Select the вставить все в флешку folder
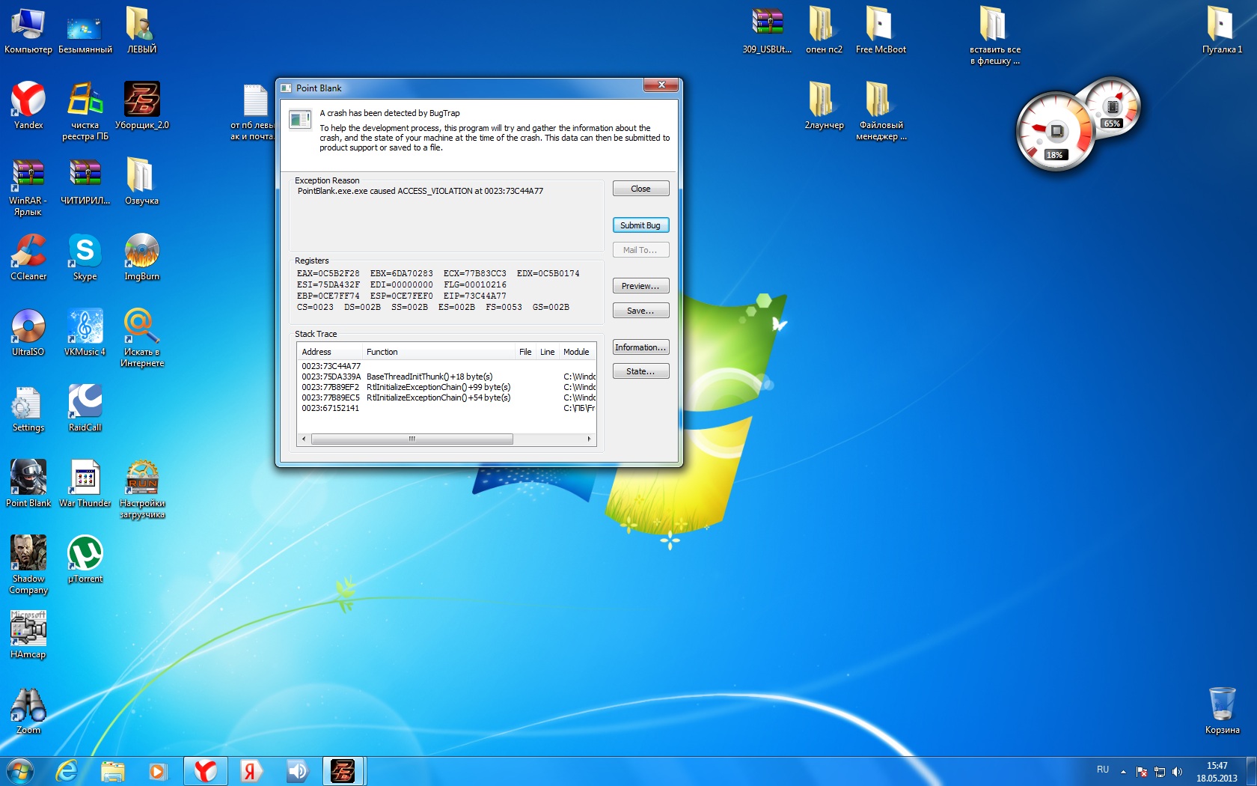This screenshot has height=786, width=1257. (x=994, y=37)
